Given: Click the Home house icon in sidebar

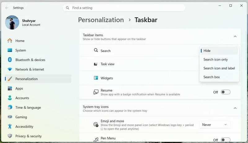Looking at the screenshot, I should 10,41.
